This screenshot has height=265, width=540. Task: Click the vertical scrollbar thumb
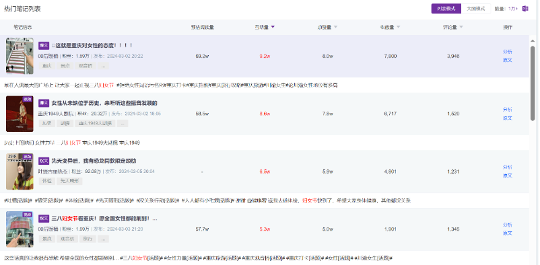pos(533,83)
